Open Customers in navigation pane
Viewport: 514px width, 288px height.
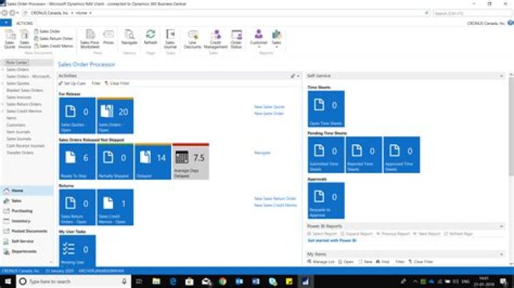16,125
